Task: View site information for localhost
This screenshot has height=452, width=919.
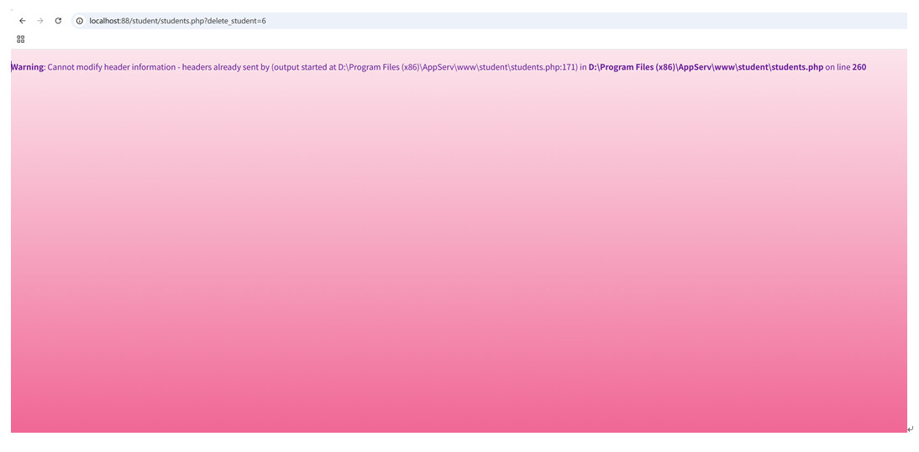Action: tap(80, 21)
